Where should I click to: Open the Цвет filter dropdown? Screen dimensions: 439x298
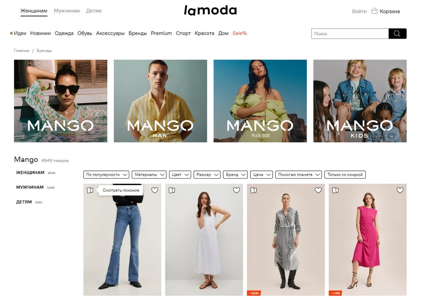pos(180,175)
